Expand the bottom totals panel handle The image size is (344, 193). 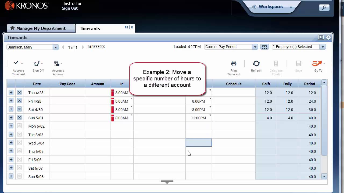[x=167, y=182]
